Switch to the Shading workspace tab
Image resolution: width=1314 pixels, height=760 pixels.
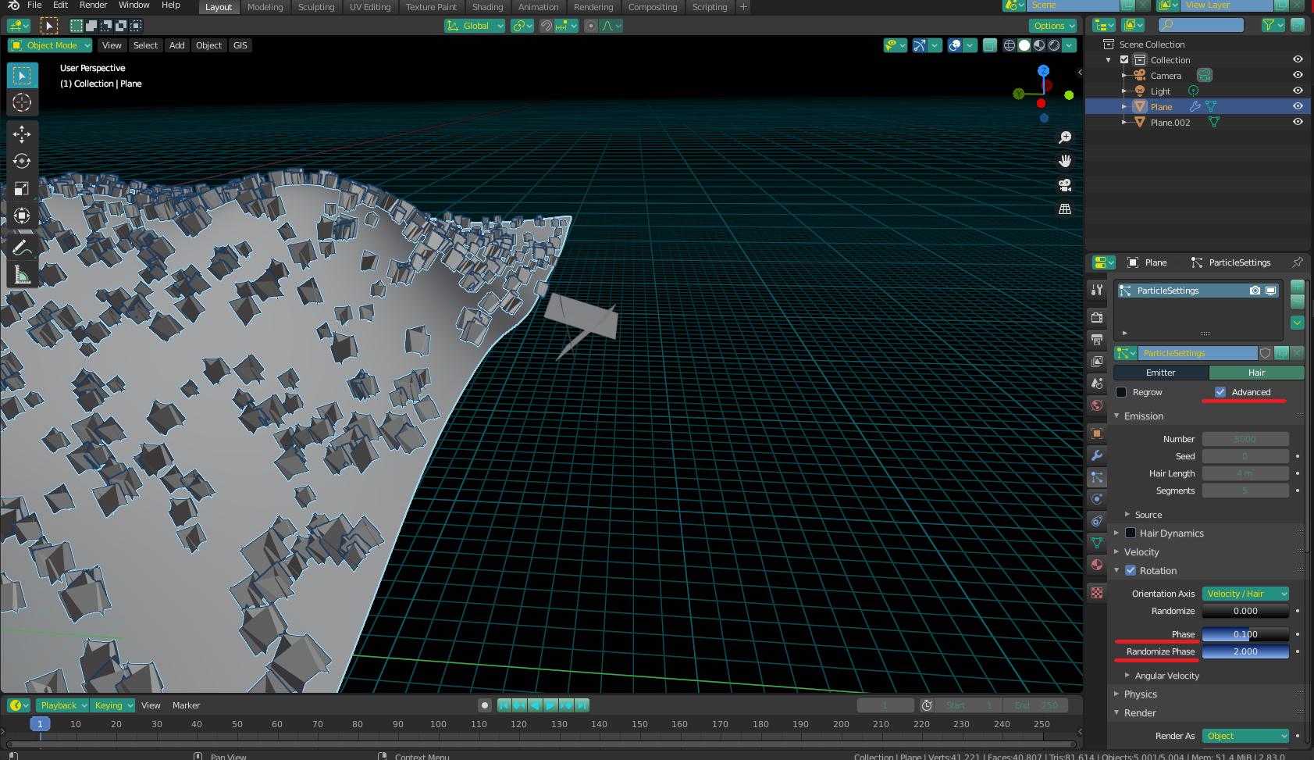coord(487,7)
